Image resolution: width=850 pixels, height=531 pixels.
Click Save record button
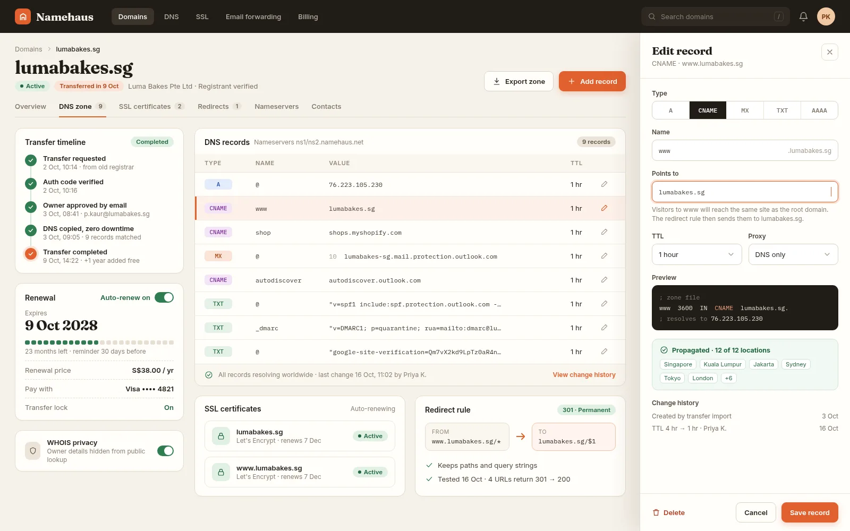[x=810, y=512]
